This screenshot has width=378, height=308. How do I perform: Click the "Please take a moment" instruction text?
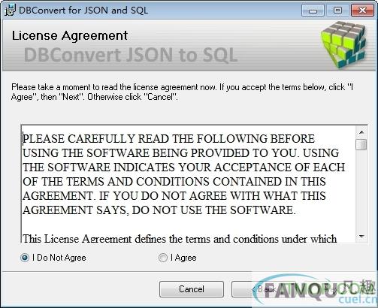tap(182, 92)
